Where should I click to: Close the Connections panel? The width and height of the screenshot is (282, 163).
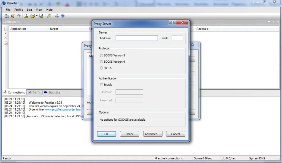tap(278, 22)
